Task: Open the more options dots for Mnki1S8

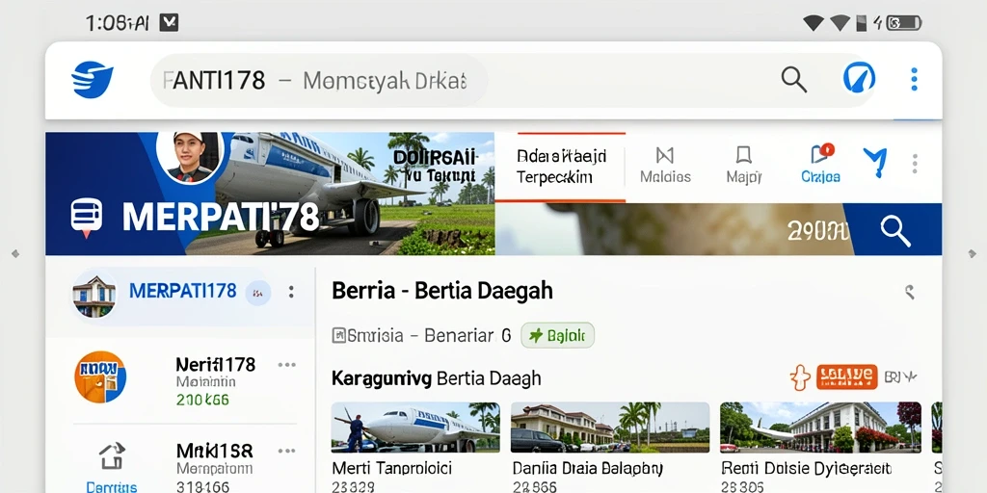Action: click(286, 451)
